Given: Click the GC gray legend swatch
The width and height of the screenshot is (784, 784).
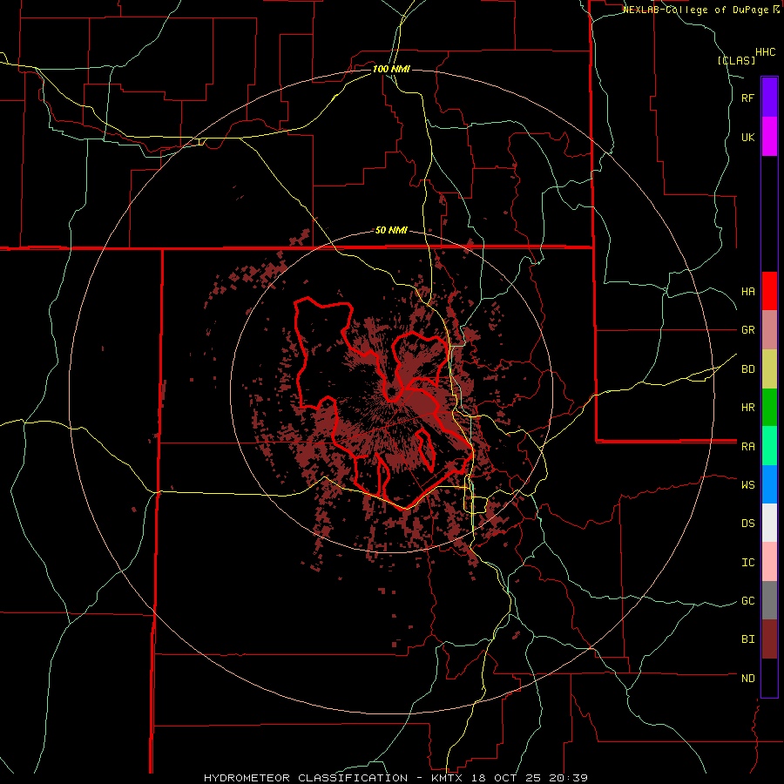Looking at the screenshot, I should 769,600.
